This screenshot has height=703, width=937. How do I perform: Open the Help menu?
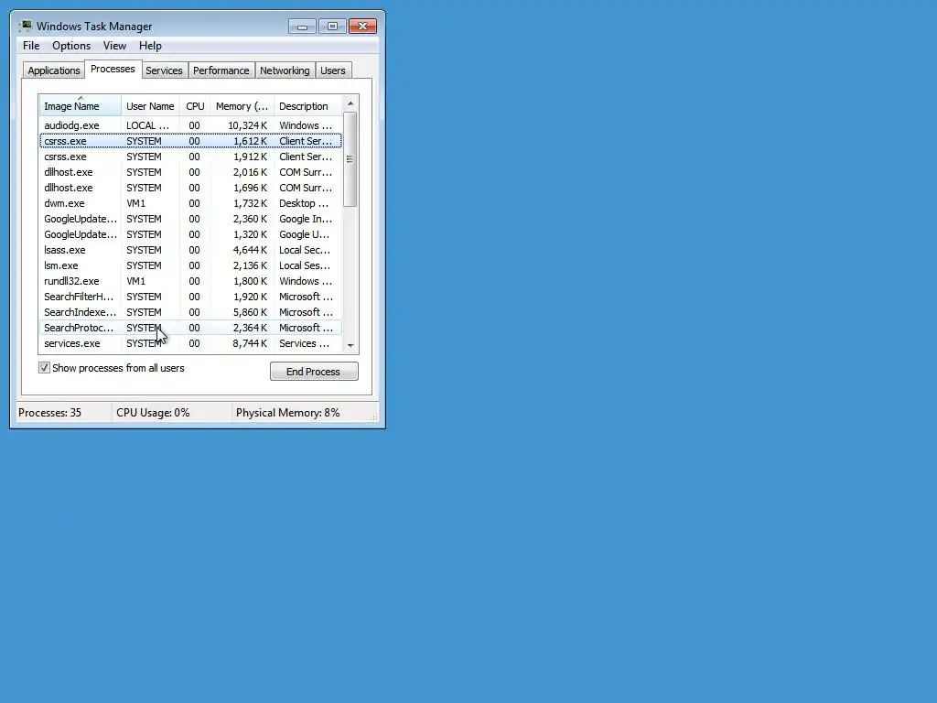(150, 46)
